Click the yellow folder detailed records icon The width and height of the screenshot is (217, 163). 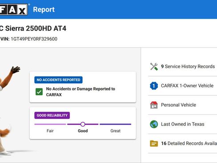pos(154,143)
